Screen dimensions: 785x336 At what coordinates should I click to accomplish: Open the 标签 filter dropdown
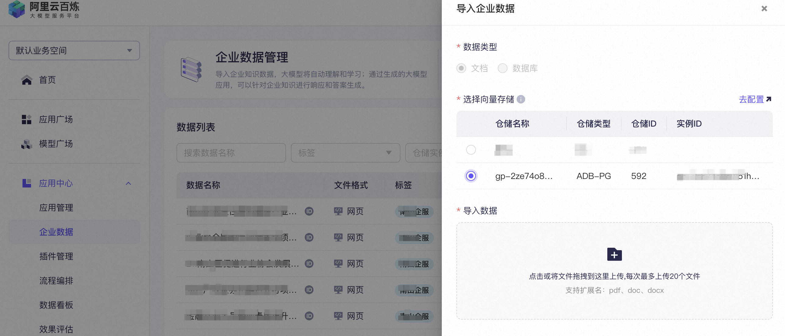[345, 153]
